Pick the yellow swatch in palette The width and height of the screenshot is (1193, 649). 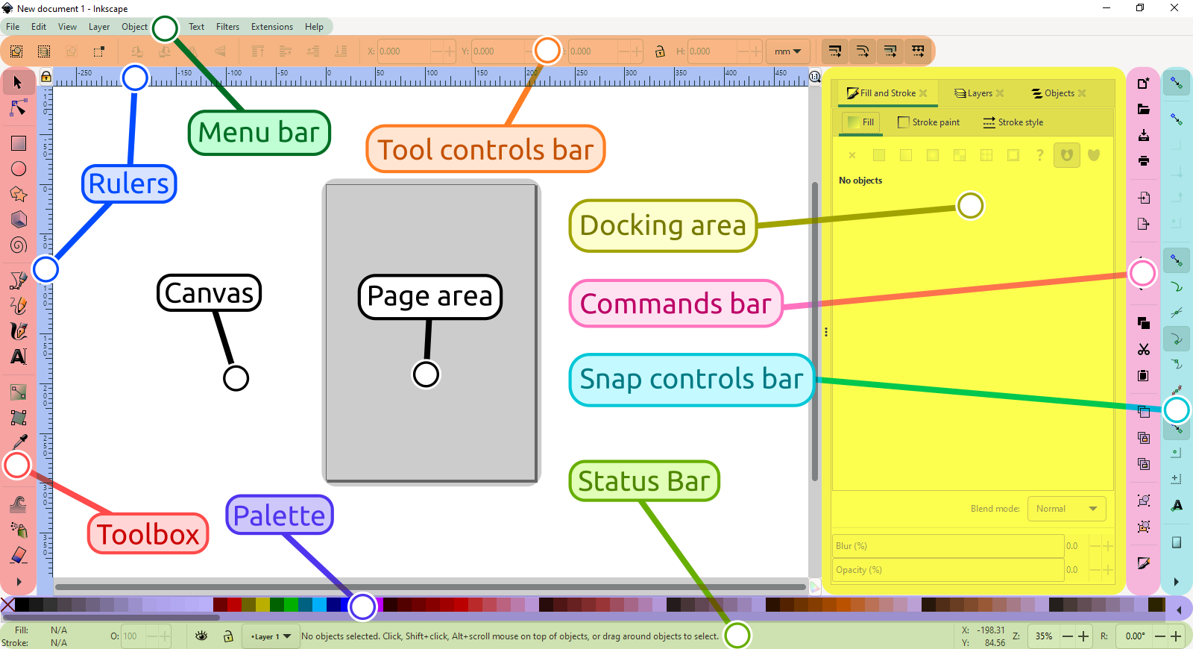pyautogui.click(x=262, y=604)
